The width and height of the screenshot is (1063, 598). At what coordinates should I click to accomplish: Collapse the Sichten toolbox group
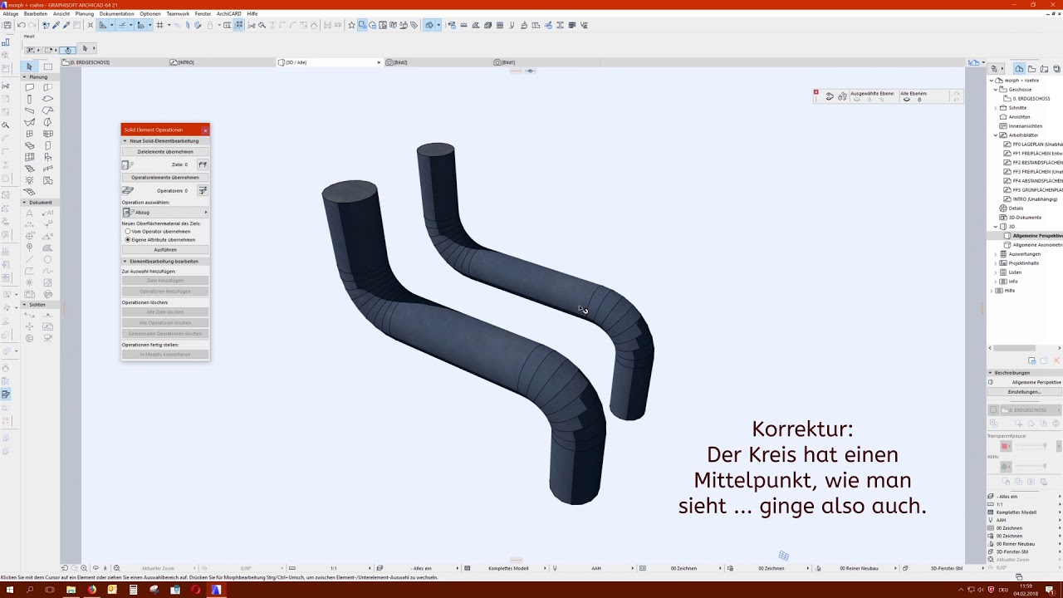pos(24,304)
